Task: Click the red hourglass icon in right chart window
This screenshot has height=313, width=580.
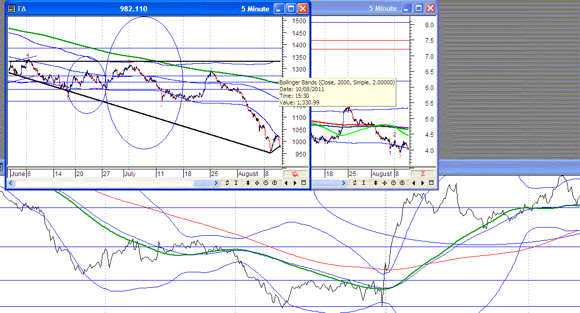Action: pos(423,173)
